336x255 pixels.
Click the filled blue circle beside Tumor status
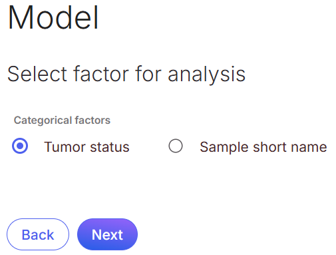click(x=20, y=146)
